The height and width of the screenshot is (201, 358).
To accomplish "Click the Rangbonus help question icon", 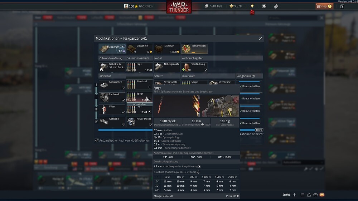I will [x=253, y=76].
